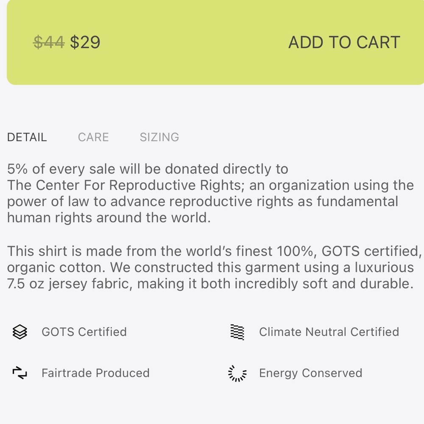The height and width of the screenshot is (424, 424).
Task: Select the "Energy Conserved" badge label
Action: coord(310,373)
